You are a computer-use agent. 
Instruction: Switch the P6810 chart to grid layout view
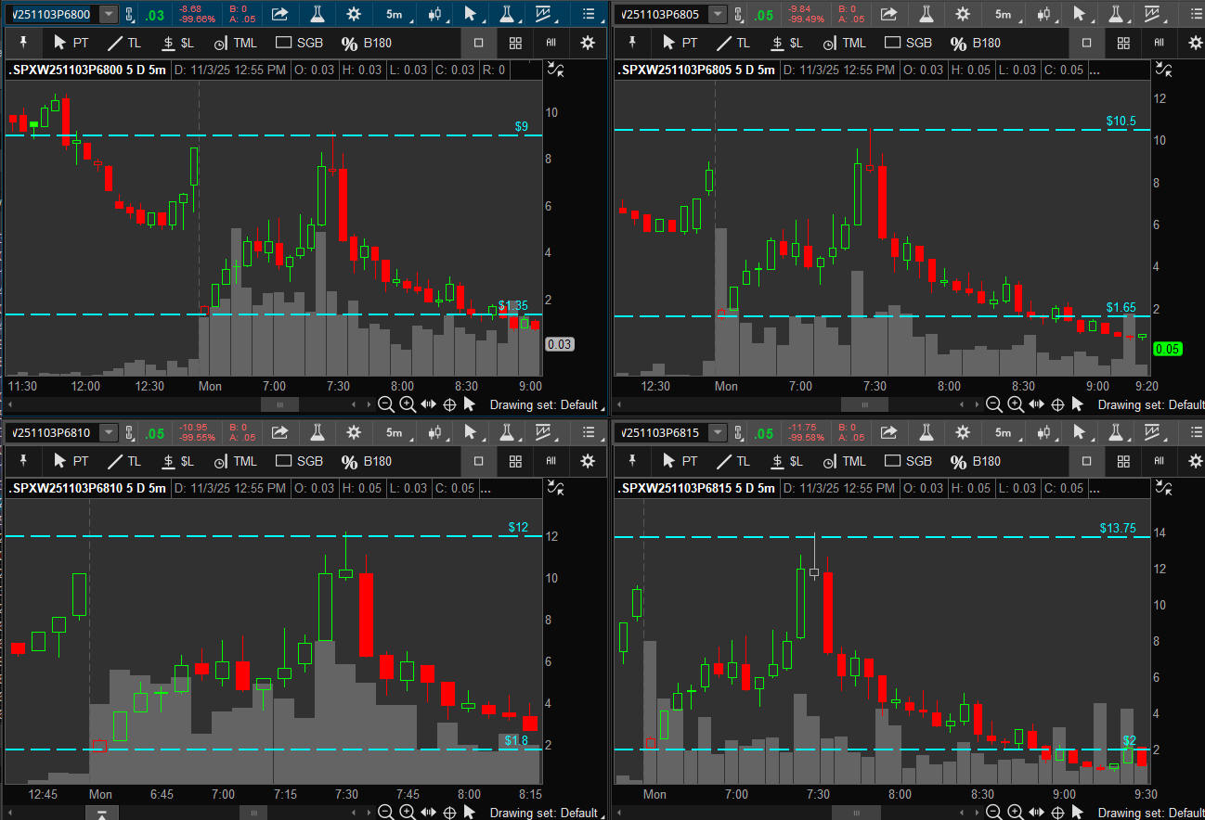pyautogui.click(x=515, y=461)
